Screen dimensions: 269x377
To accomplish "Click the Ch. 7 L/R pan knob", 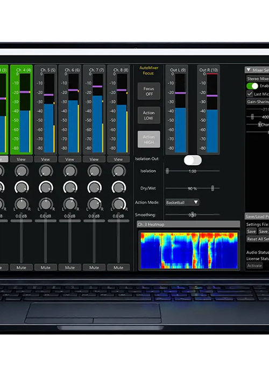I will [x=94, y=204].
